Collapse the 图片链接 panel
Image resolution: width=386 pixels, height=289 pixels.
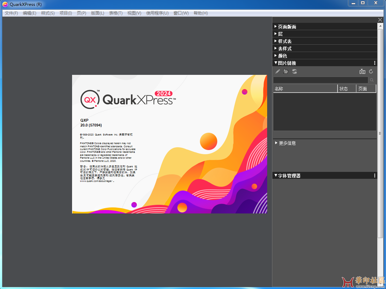[x=276, y=63]
